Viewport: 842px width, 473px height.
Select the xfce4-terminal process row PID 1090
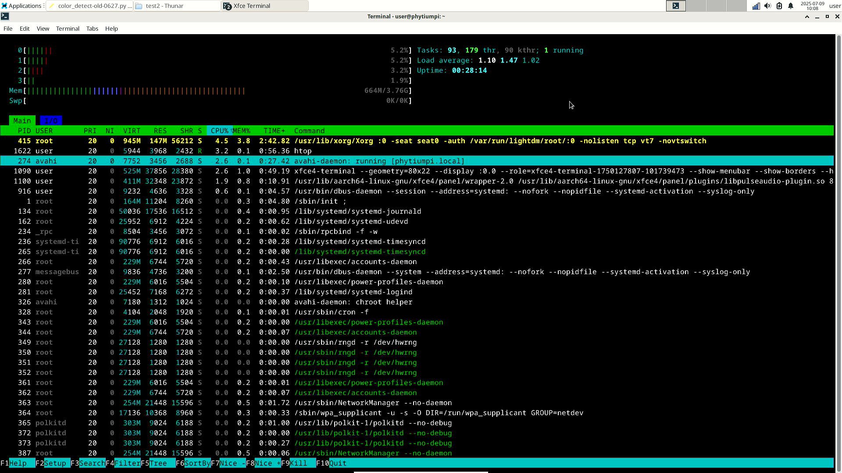pos(417,171)
